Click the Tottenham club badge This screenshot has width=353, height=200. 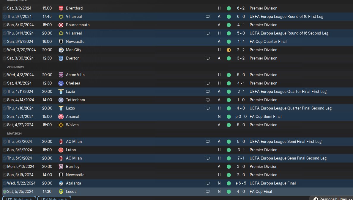61,100
